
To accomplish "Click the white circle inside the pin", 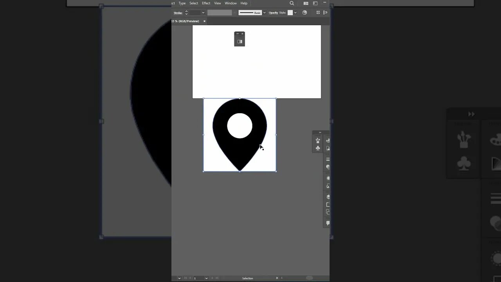I will pos(240,126).
